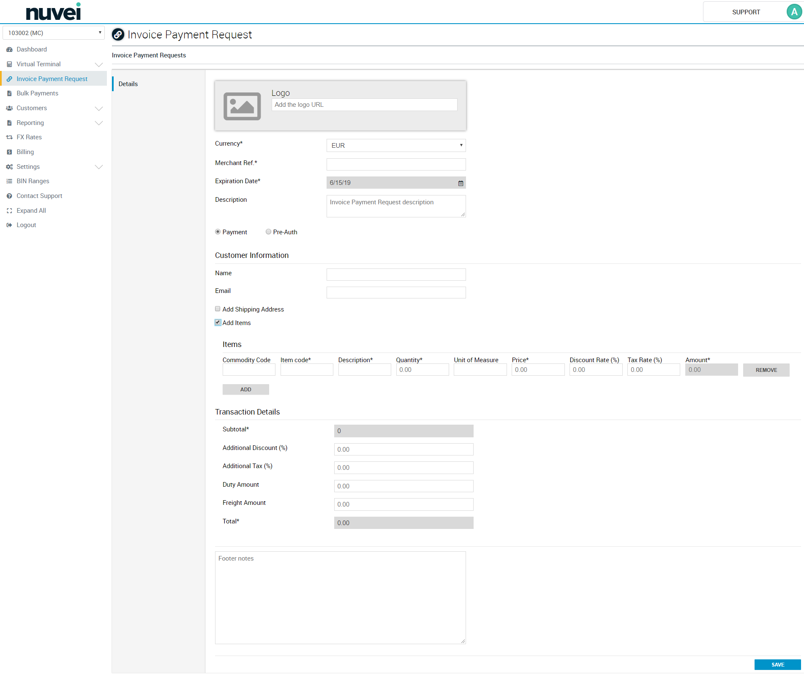Click the user avatar icon labeled A
Screen dimensions: 804x683
(x=794, y=12)
